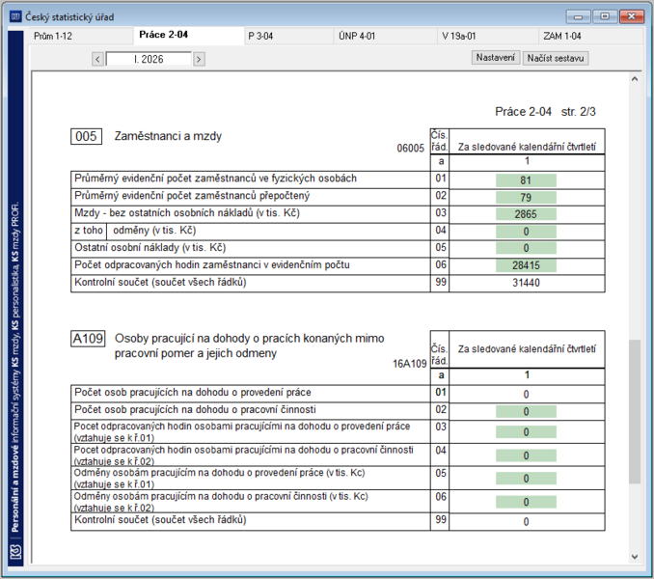Click the wages value 2865
The width and height of the screenshot is (654, 579).
tap(526, 214)
